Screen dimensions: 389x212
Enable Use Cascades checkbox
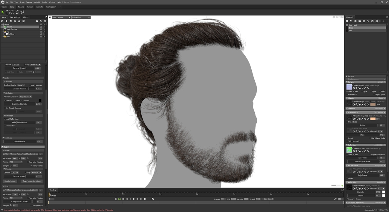pyautogui.click(x=30, y=85)
